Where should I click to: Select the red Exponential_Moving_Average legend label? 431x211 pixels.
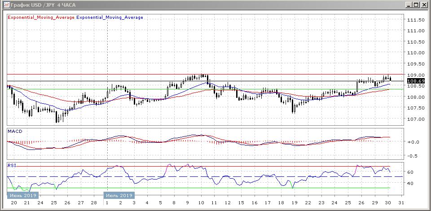click(41, 18)
